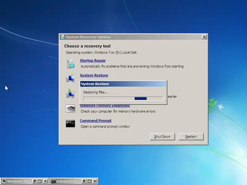Click the 'Restoring files...' status text
Image resolution: width=247 pixels, height=185 pixels.
coord(96,92)
